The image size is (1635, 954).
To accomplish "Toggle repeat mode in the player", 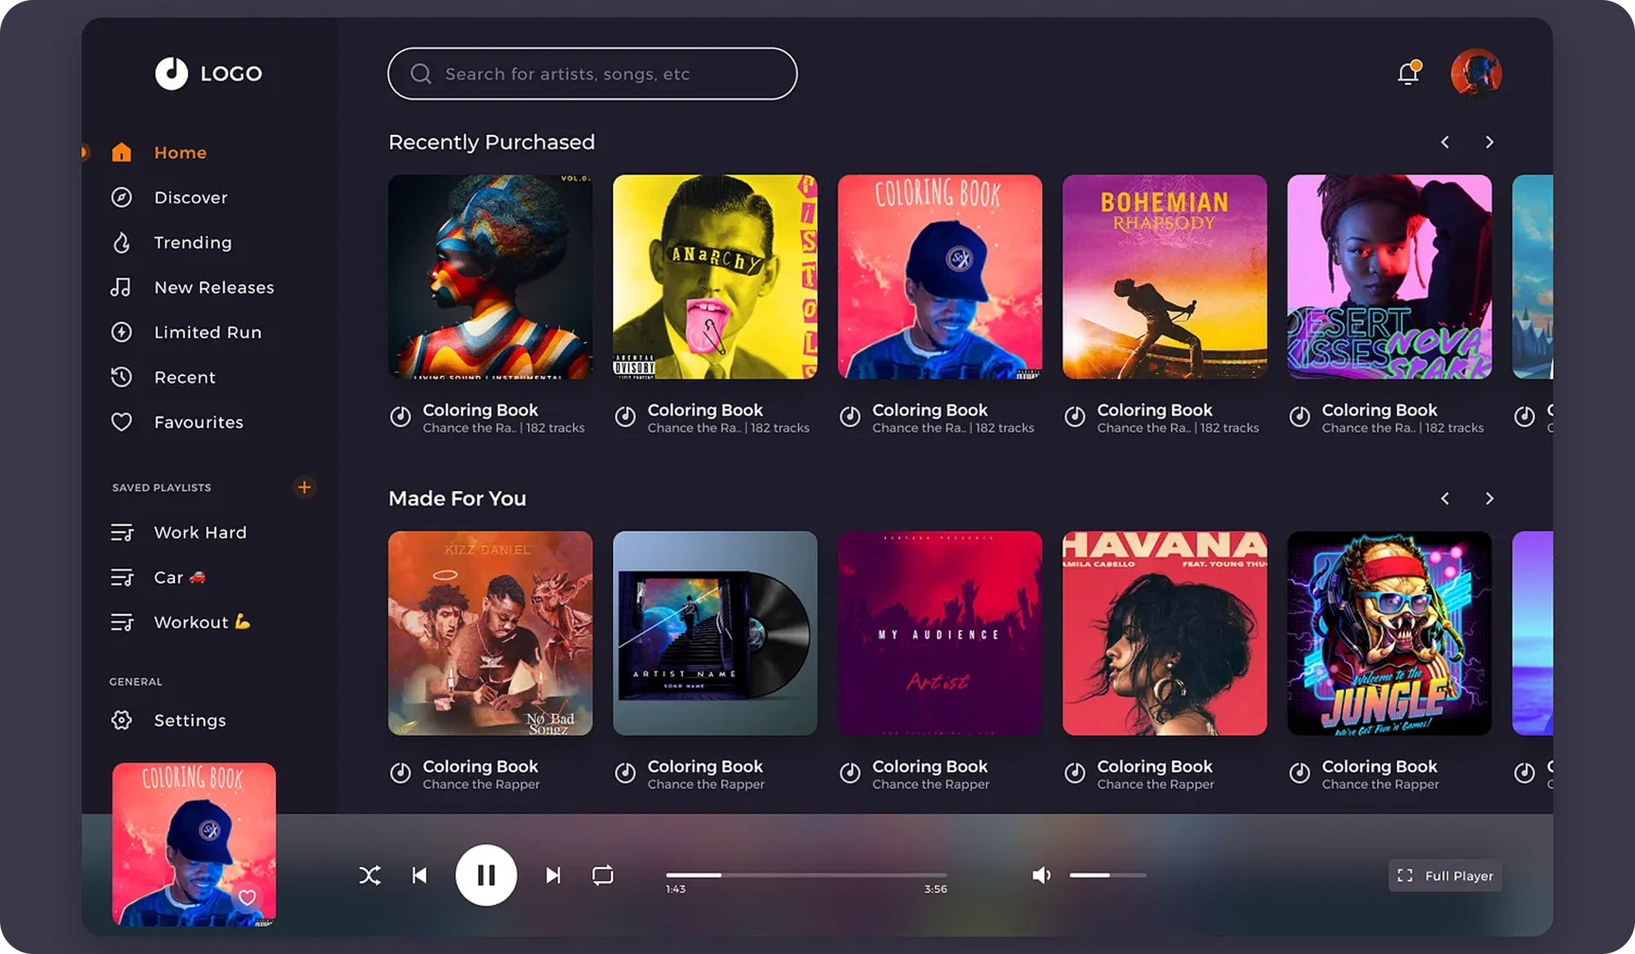I will 601,875.
